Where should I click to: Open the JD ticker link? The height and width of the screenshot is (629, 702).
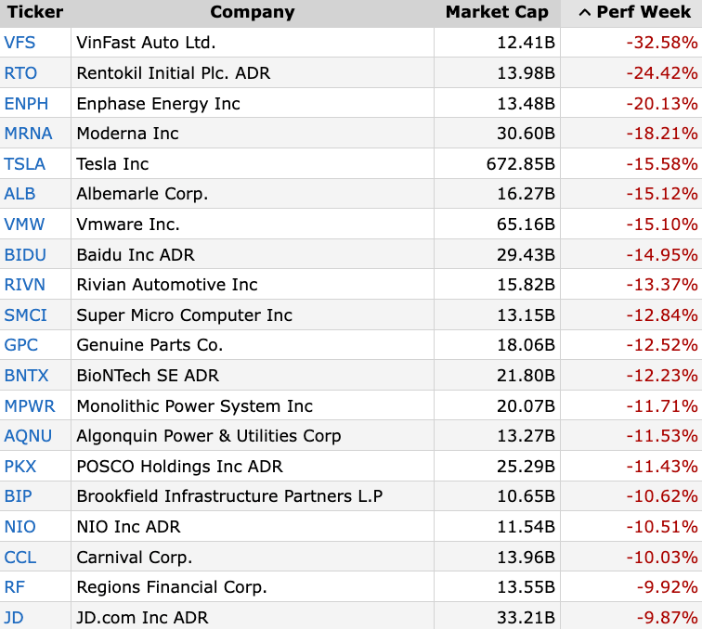tap(14, 618)
